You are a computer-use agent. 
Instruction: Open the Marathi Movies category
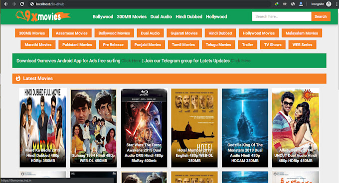coord(38,45)
